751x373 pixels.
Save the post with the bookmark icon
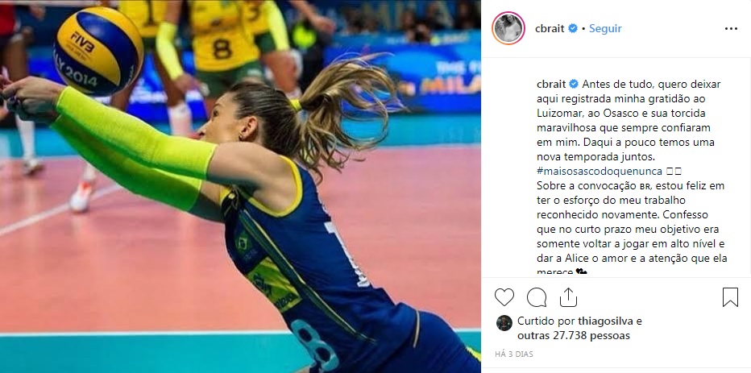click(730, 297)
